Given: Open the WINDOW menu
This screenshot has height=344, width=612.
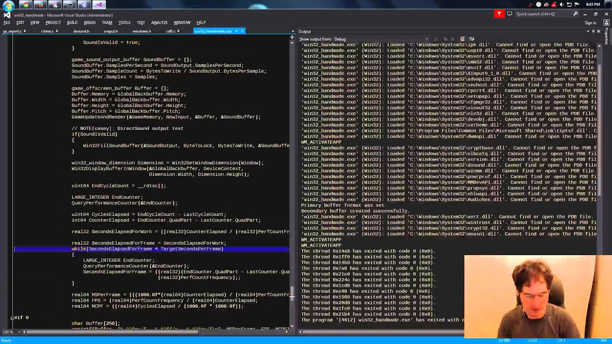Looking at the screenshot, I should [x=182, y=22].
